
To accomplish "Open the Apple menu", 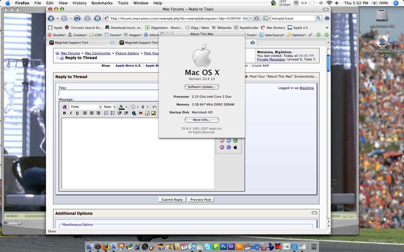I will point(8,3).
